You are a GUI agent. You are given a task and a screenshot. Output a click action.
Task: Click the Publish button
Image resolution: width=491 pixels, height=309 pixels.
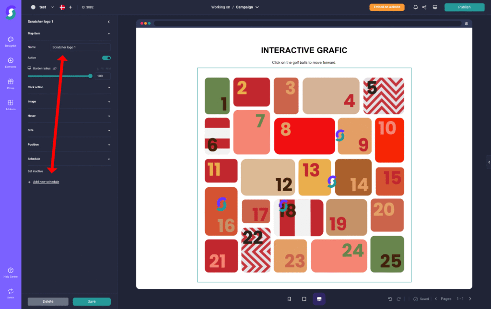(x=464, y=7)
